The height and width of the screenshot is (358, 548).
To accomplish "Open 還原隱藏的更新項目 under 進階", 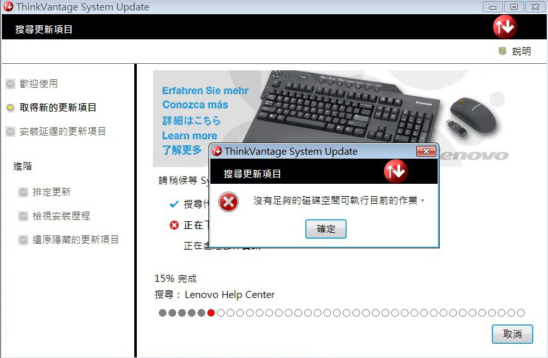I will [76, 239].
